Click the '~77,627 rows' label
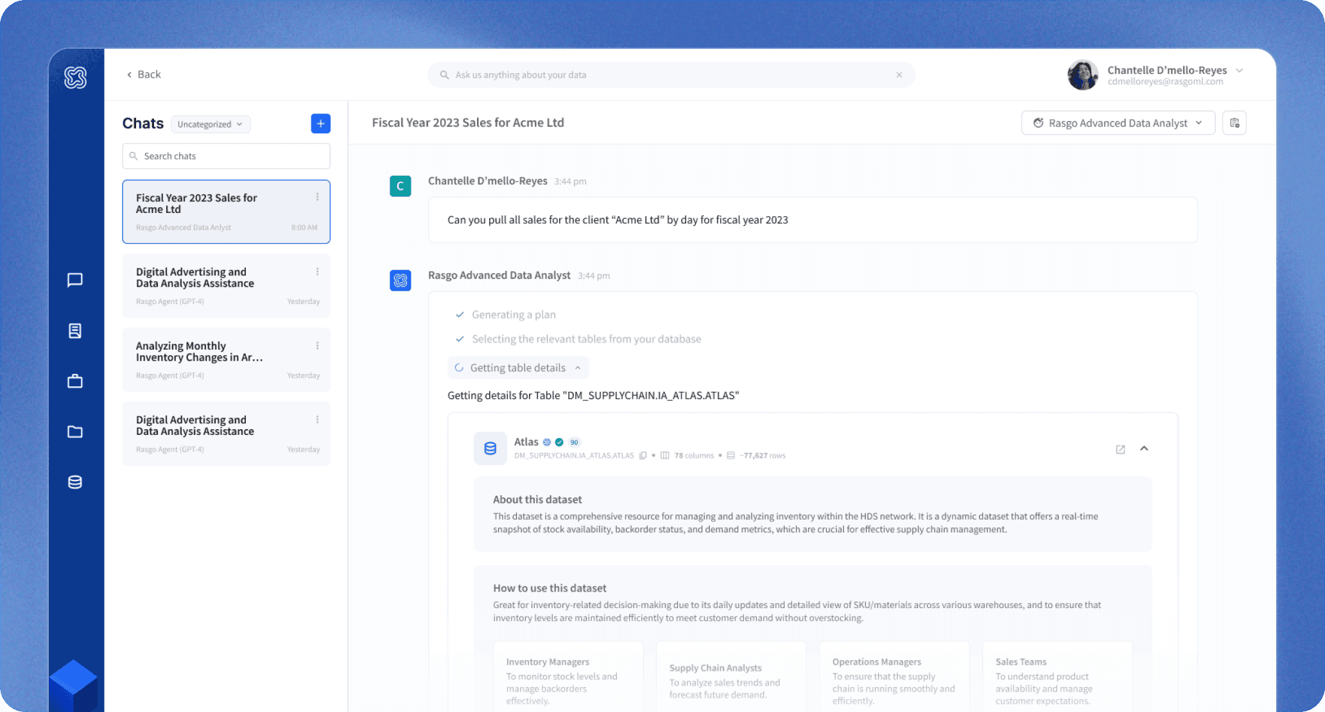This screenshot has height=712, width=1325. tap(762, 455)
